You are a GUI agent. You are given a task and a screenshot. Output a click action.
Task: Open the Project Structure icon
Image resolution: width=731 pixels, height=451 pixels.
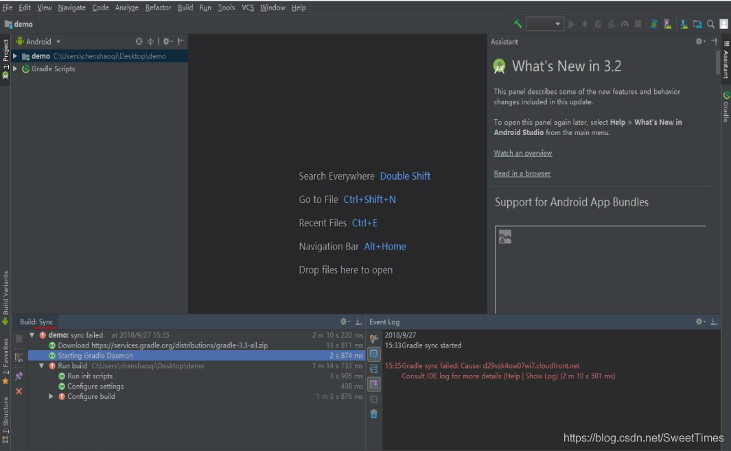[697, 24]
